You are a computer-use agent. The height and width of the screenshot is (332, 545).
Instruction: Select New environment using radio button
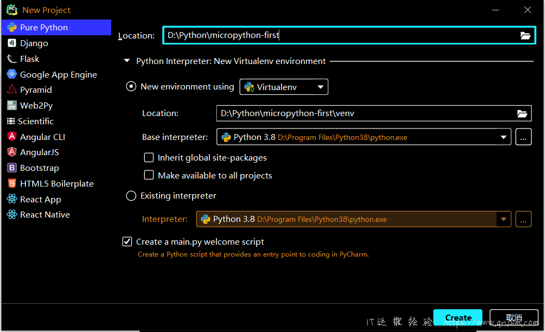tap(131, 86)
